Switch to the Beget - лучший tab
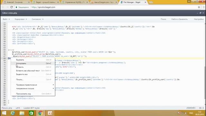Screen dimensions: 206x116 (x=46, y=2)
